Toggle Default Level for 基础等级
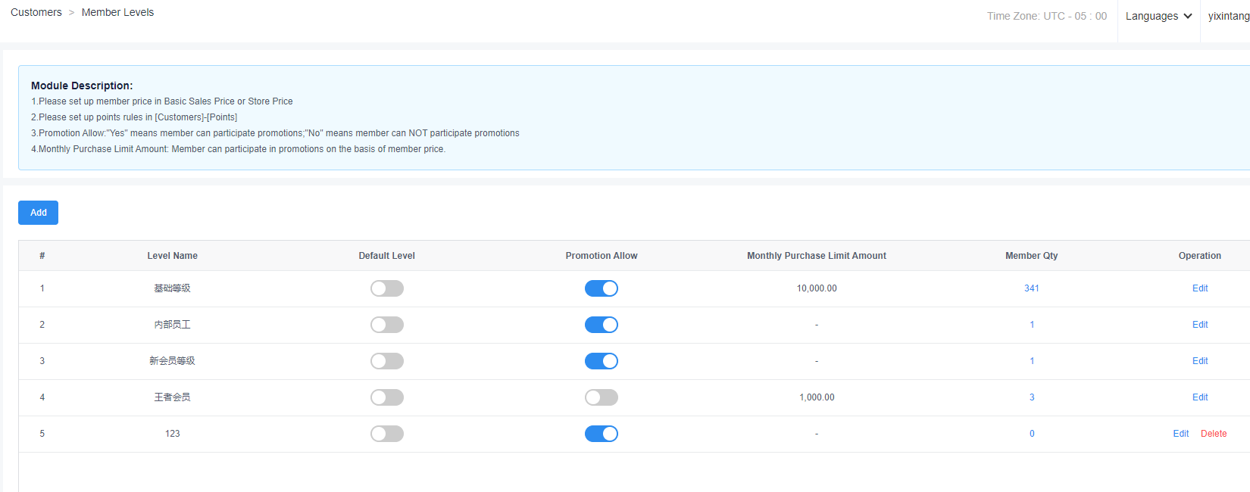 tap(386, 288)
